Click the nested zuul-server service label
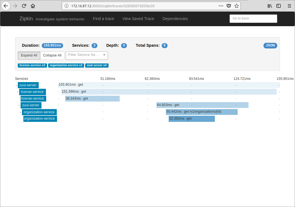This screenshot has width=295, height=207. [31, 105]
